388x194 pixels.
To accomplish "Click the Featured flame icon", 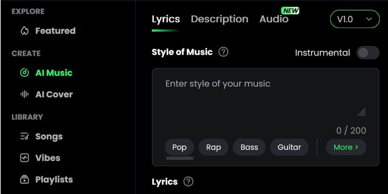I will (x=25, y=31).
